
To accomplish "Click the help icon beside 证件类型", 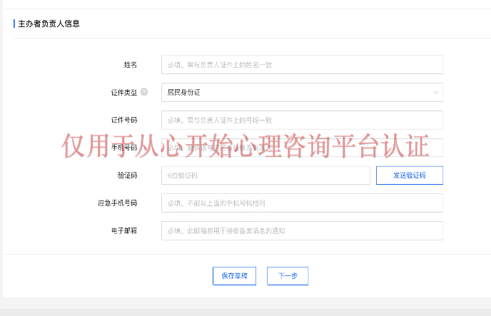I will (144, 92).
